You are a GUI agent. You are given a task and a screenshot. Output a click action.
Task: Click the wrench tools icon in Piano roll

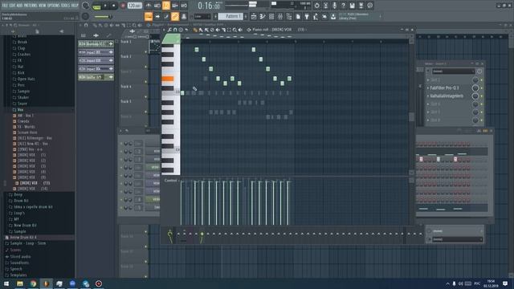(x=169, y=30)
